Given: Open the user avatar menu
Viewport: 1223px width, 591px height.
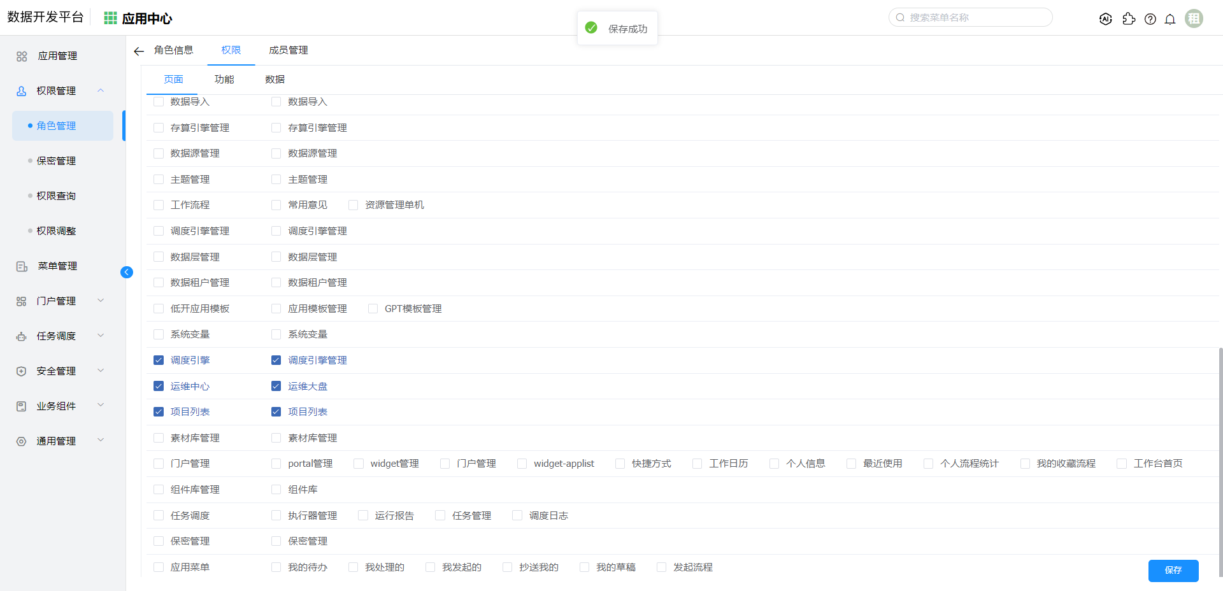Looking at the screenshot, I should coord(1194,18).
